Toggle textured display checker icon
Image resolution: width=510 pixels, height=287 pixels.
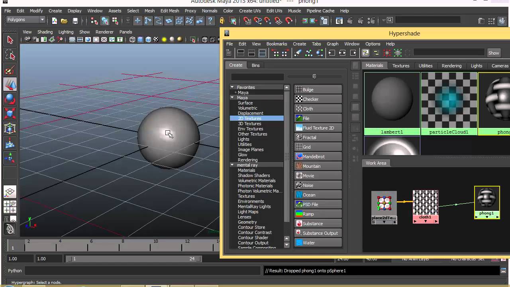click(x=156, y=39)
